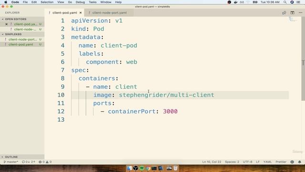Click the 'client-pod' name value on line 4
The width and height of the screenshot is (305, 172).
click(119, 45)
